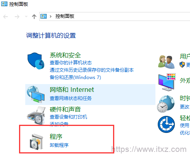The width and height of the screenshot is (190, 155).
Task: Click the Network and Internet globe icon
Action: click(36, 94)
